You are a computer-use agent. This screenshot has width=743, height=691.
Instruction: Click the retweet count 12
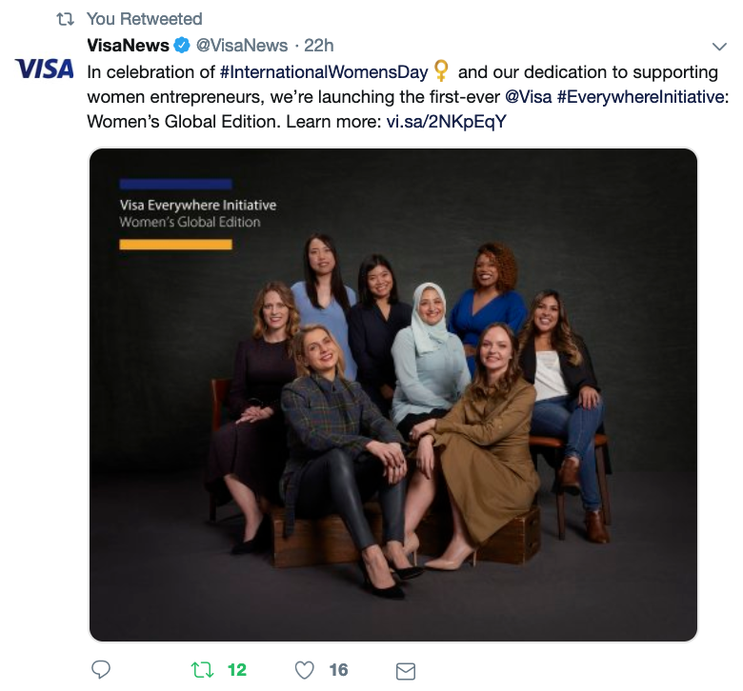point(237,670)
